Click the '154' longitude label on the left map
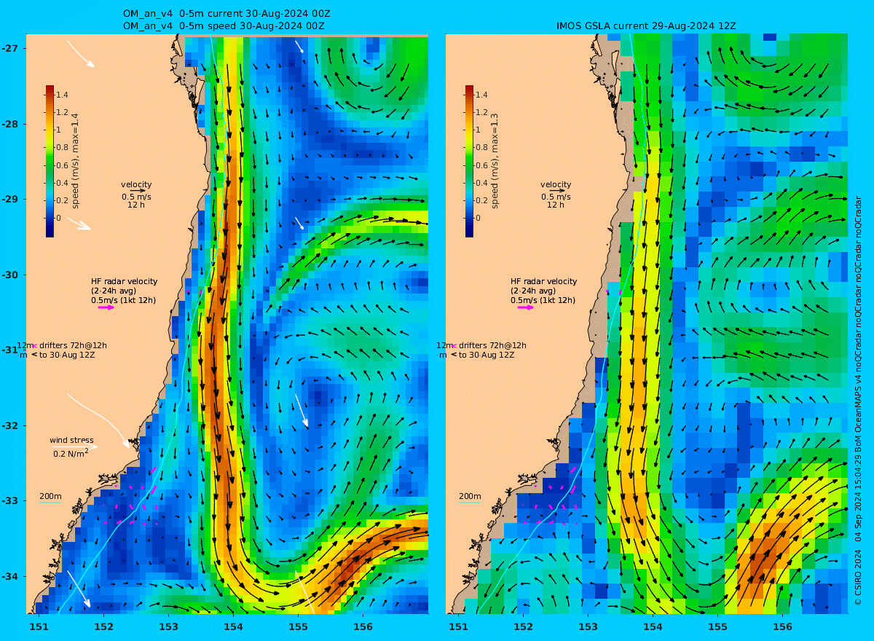The image size is (874, 641). 233,626
